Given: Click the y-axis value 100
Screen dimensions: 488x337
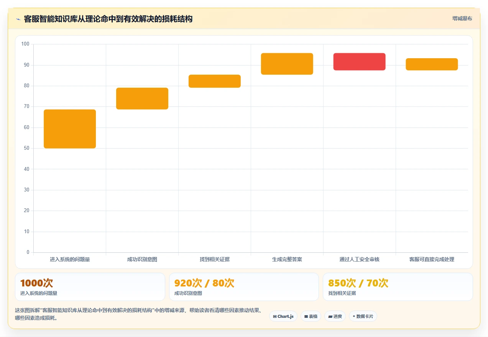Looking at the screenshot, I should pyautogui.click(x=25, y=44).
